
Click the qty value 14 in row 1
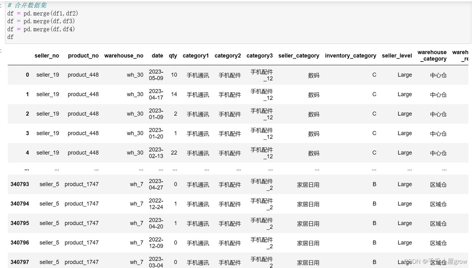(x=174, y=94)
